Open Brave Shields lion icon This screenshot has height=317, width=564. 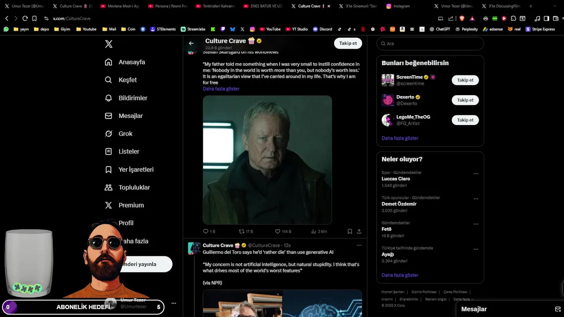coord(462,18)
